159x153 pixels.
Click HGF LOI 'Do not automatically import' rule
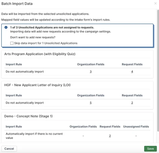pyautogui.click(x=25, y=103)
